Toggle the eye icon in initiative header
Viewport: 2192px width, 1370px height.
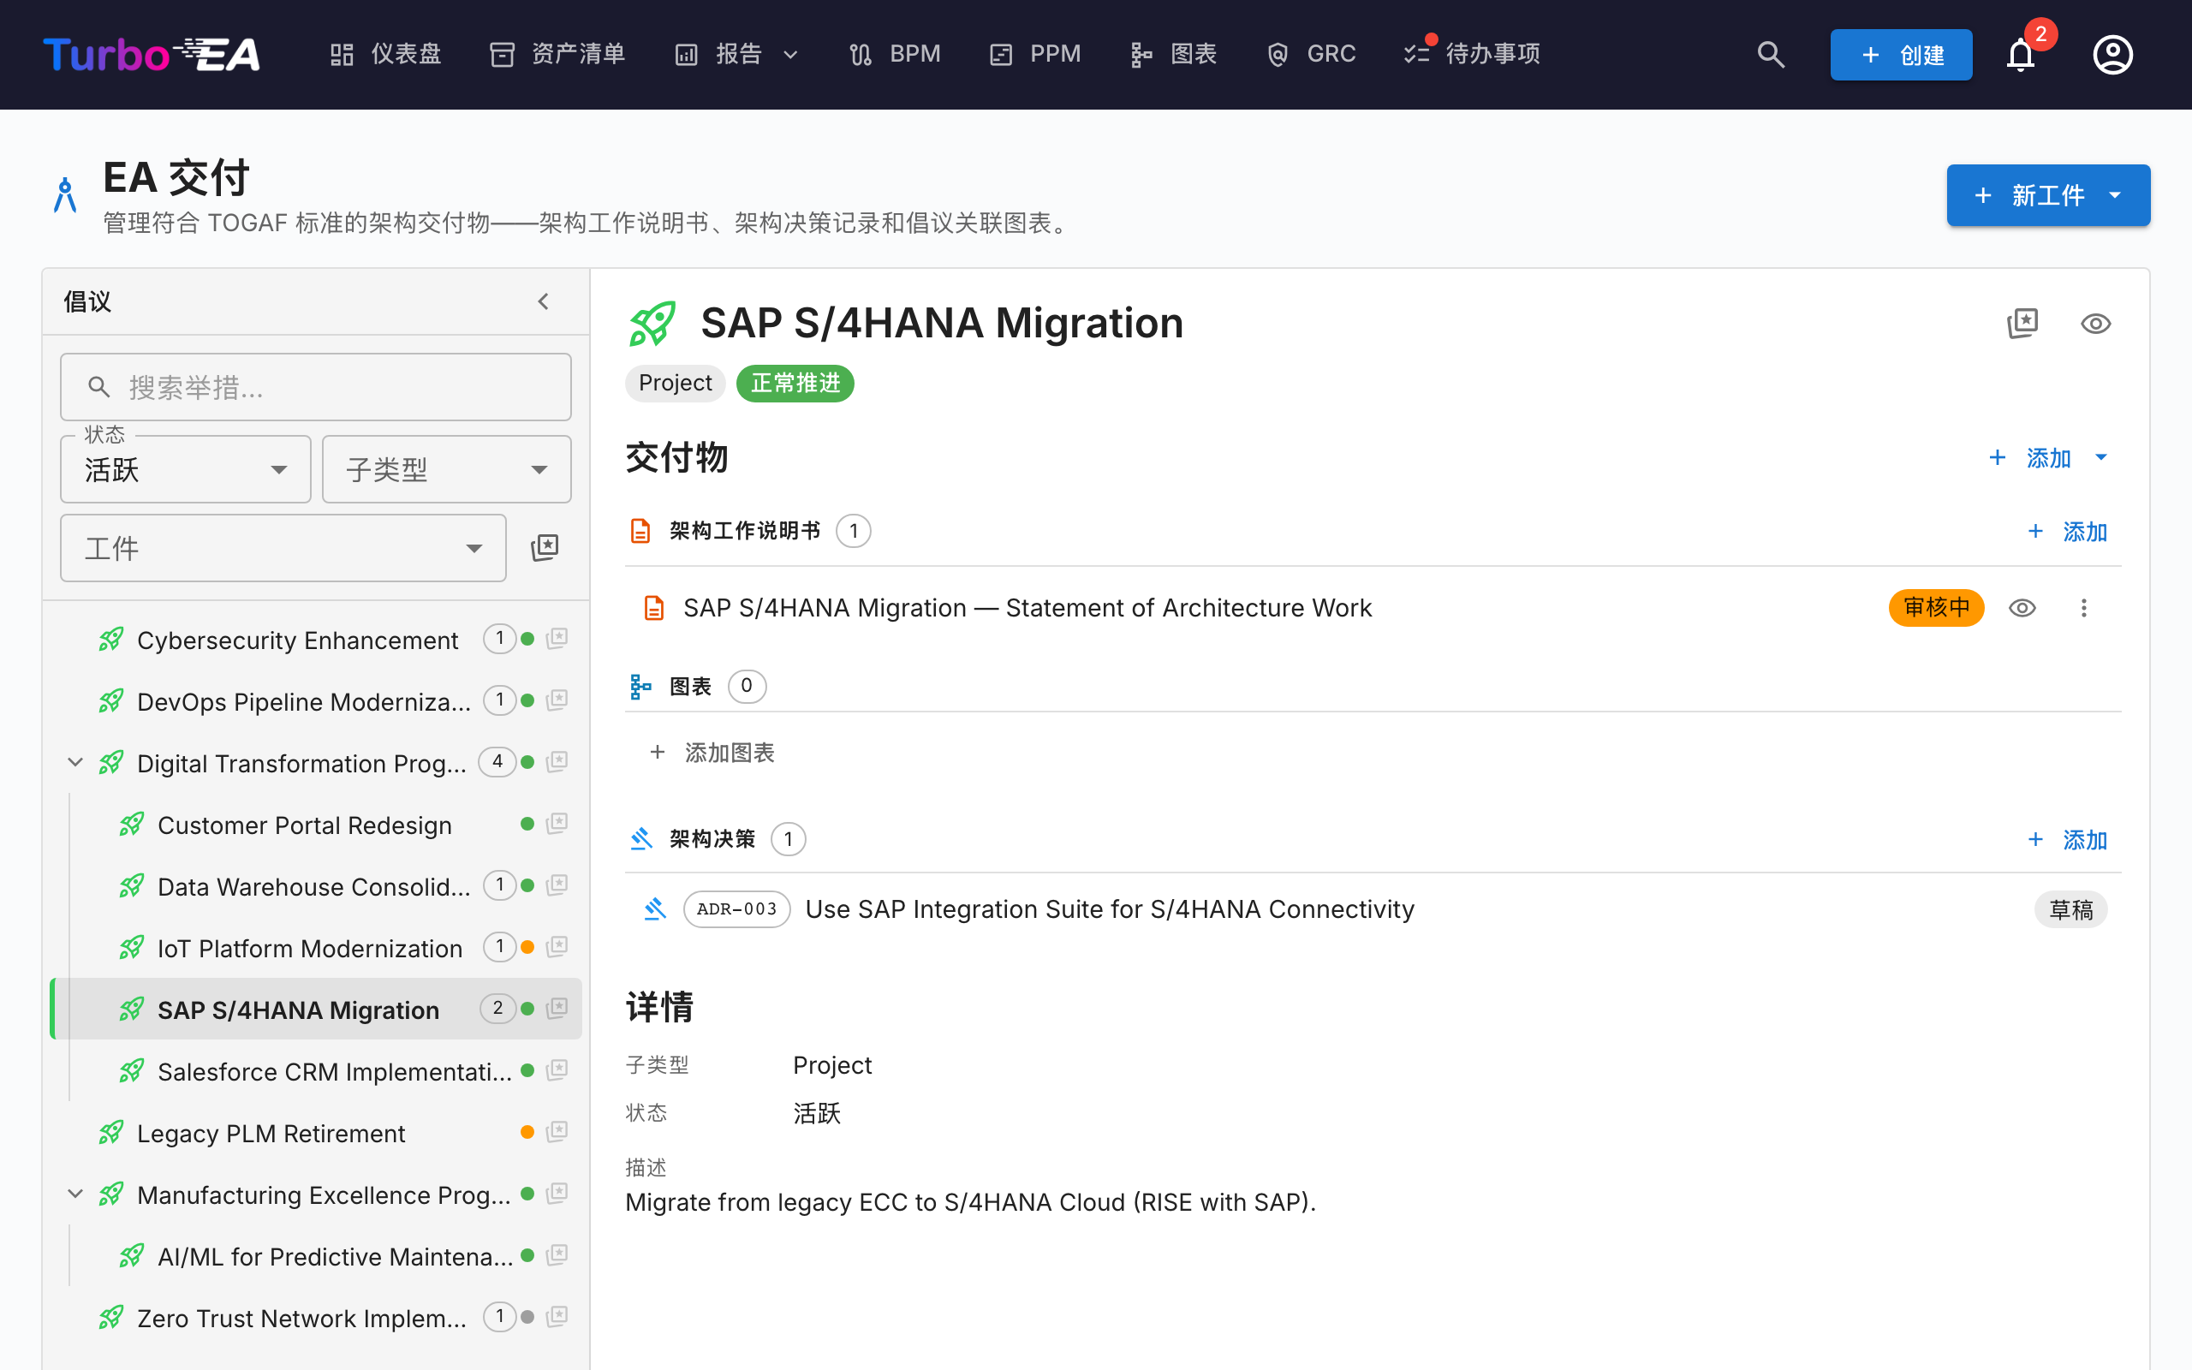click(2095, 324)
